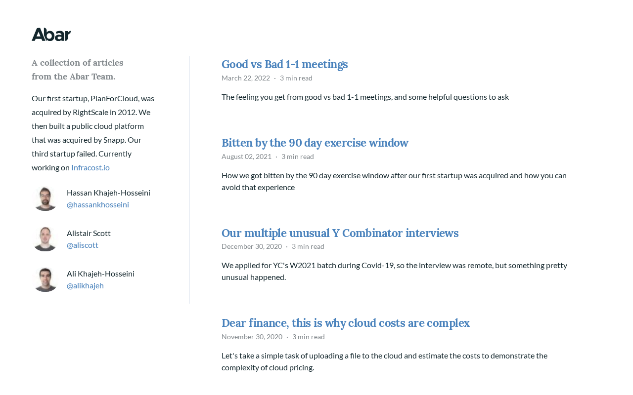Viewport: 633px width, 395px height.
Task: Click Ali Khajeh-Hosseini's avatar photo
Action: coord(45,279)
